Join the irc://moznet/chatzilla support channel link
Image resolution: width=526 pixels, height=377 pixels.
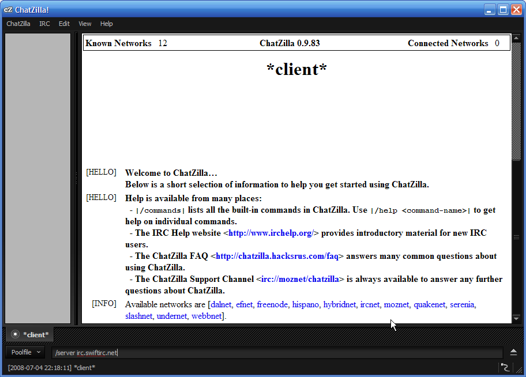(300, 280)
